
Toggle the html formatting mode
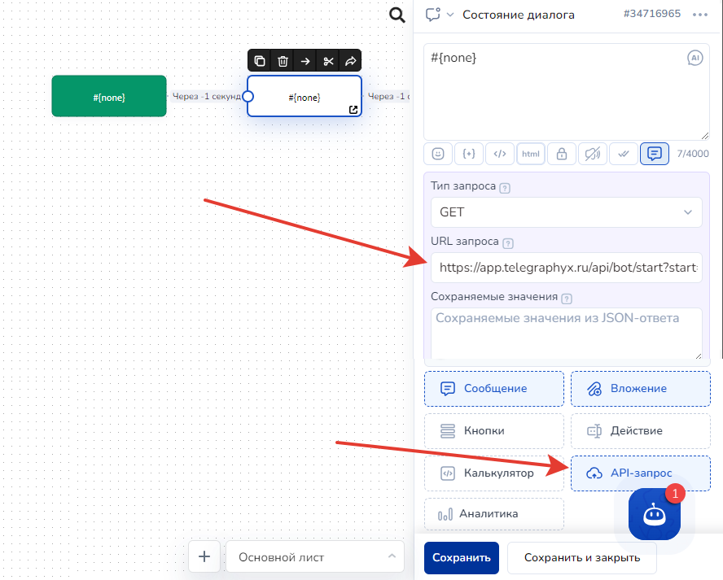point(531,154)
